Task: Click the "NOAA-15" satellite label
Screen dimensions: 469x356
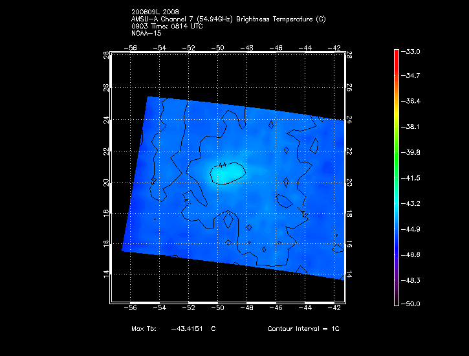Action: click(145, 32)
